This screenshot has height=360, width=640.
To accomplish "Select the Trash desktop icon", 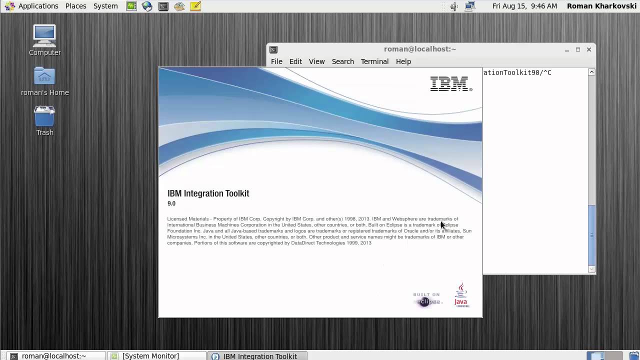I will point(44,120).
